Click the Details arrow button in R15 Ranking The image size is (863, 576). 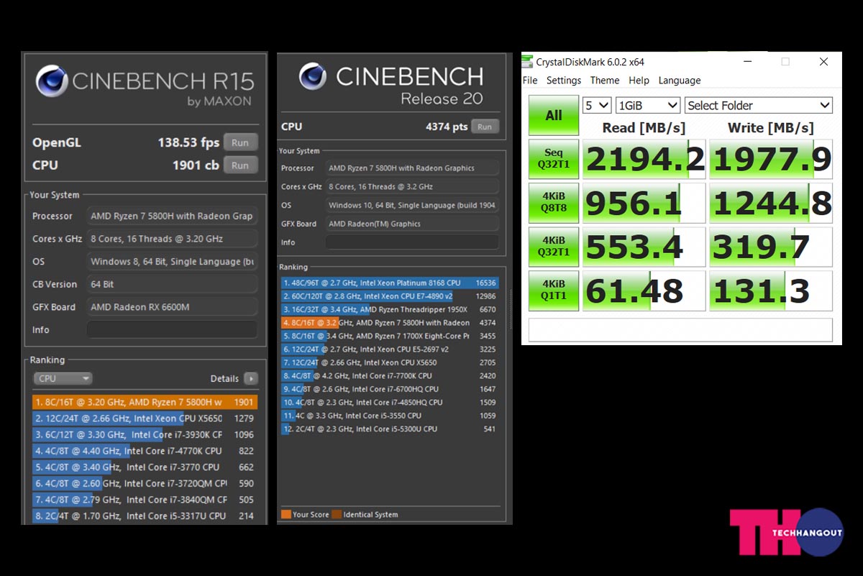click(250, 378)
